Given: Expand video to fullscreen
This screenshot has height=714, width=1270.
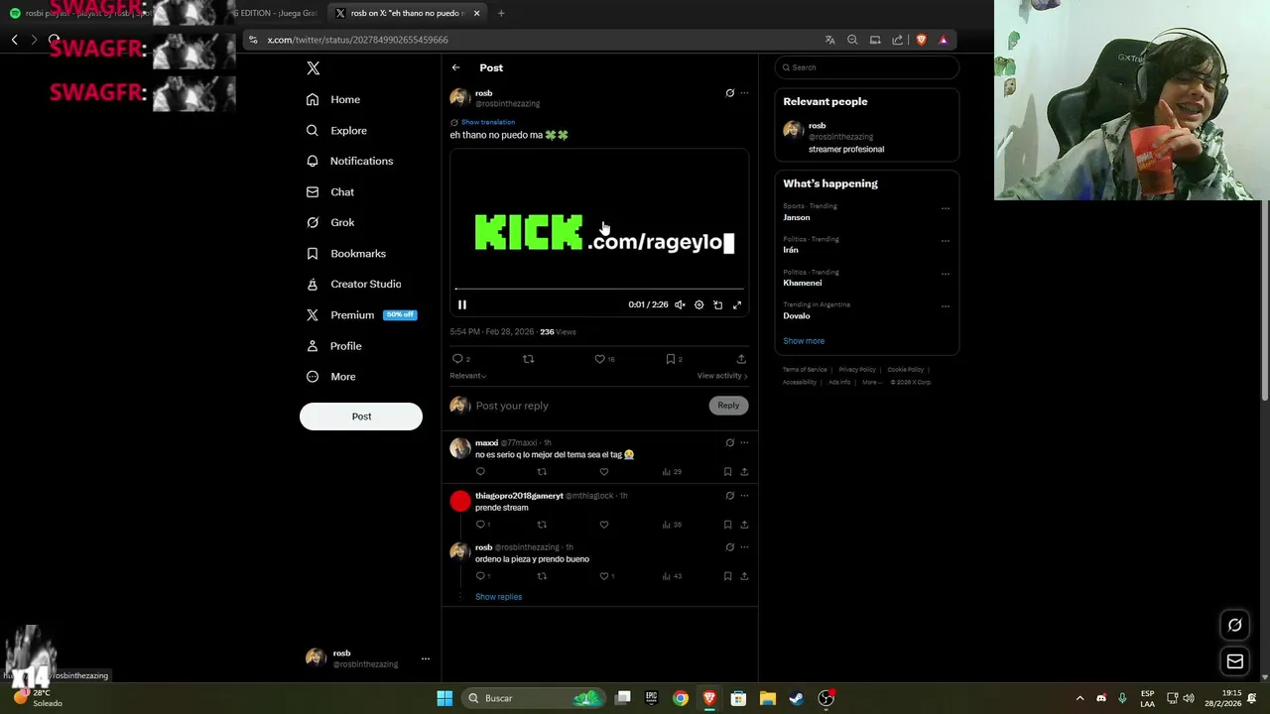Looking at the screenshot, I should 737,304.
